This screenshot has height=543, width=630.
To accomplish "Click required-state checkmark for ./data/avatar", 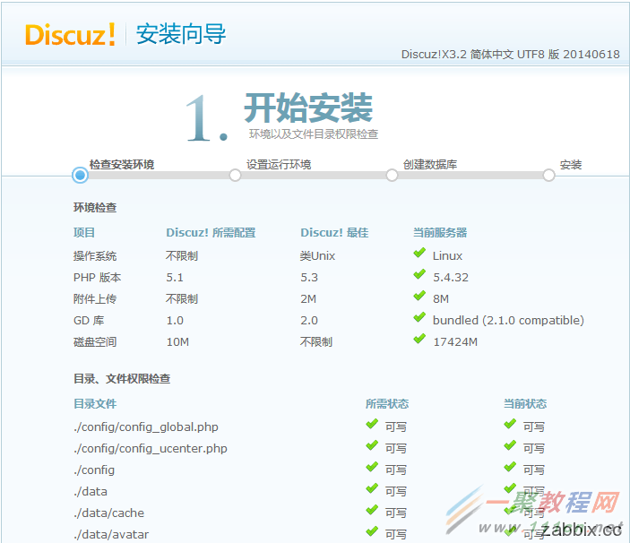I will coord(372,531).
